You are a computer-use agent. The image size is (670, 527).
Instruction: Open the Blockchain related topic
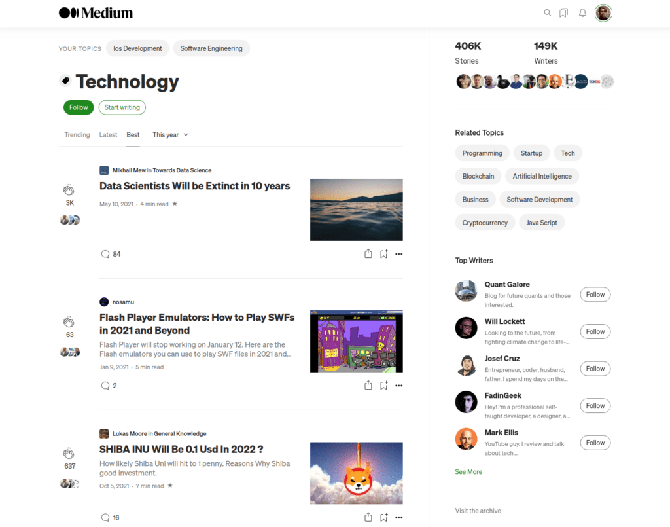tap(478, 176)
